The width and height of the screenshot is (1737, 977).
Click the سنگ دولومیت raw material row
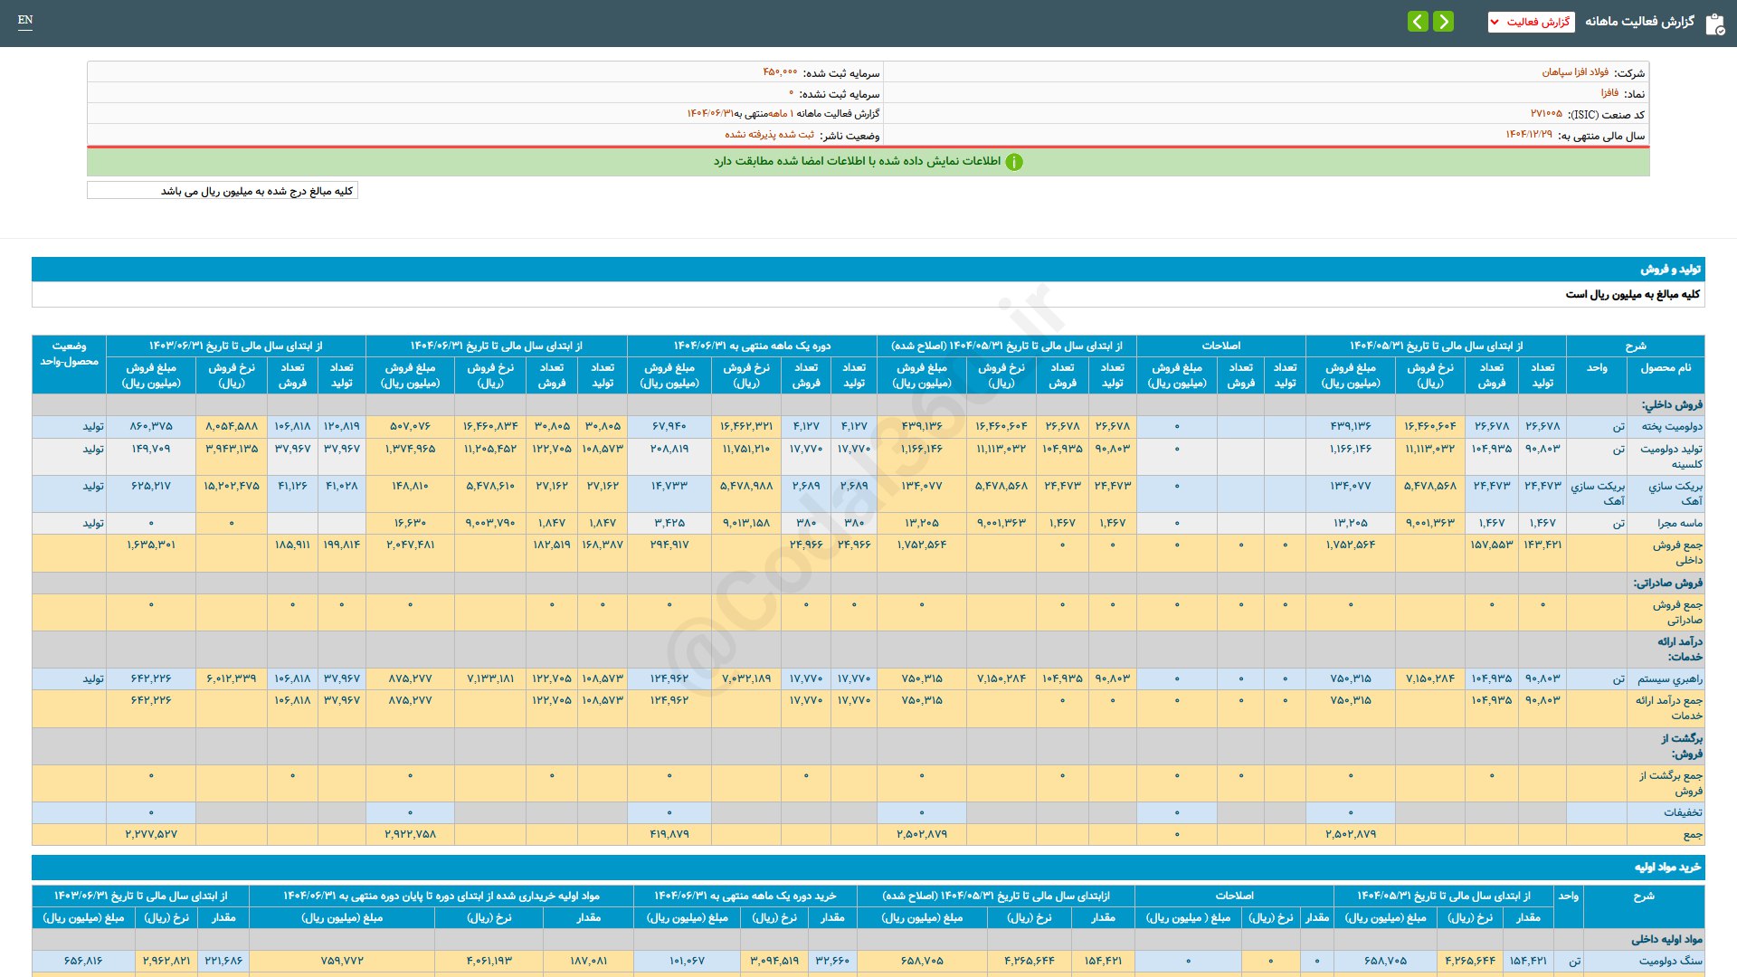click(x=1670, y=961)
